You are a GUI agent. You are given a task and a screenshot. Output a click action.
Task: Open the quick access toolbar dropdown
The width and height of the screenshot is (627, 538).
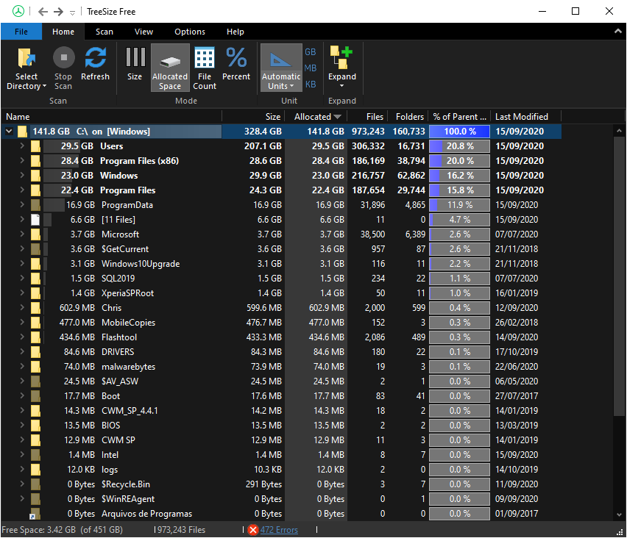pos(72,12)
